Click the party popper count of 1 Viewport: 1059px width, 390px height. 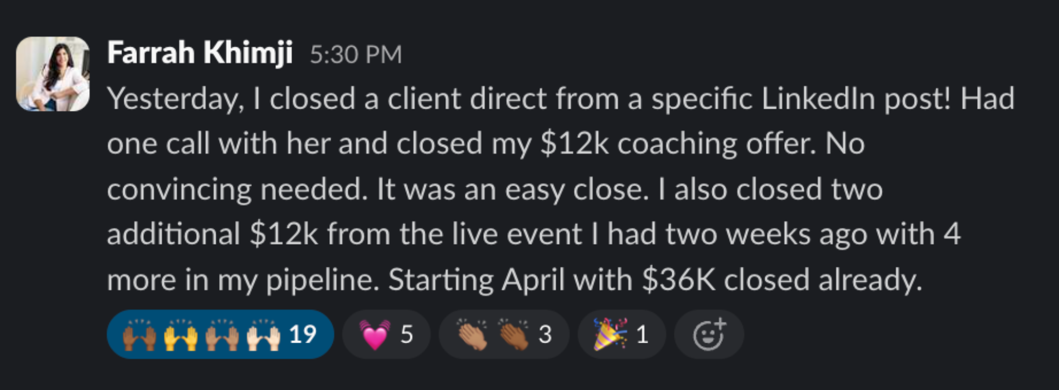click(642, 334)
